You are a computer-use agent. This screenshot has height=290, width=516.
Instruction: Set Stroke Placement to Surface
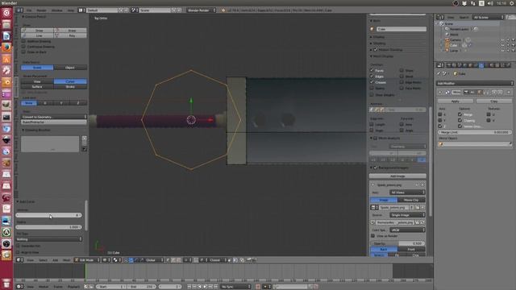pyautogui.click(x=37, y=87)
